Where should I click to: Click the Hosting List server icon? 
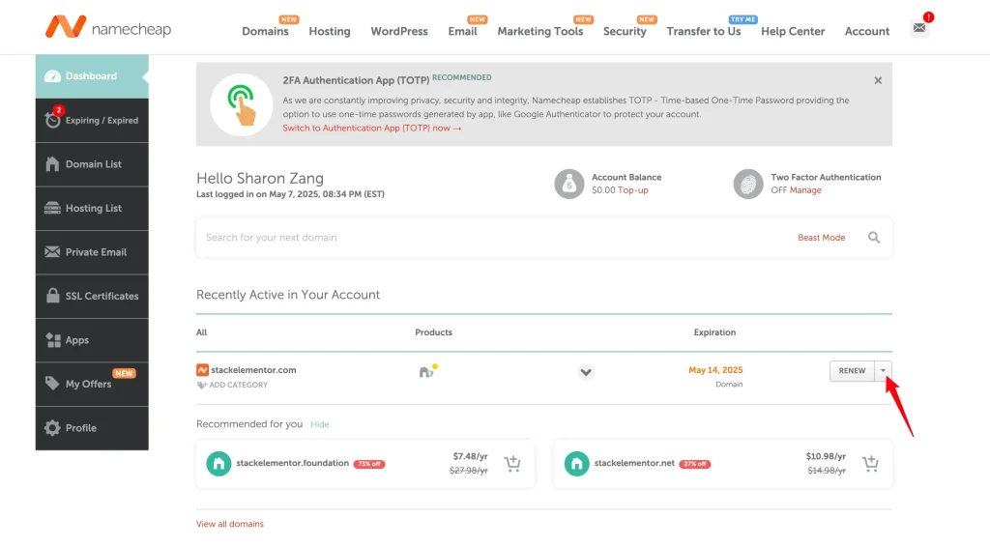coord(52,208)
